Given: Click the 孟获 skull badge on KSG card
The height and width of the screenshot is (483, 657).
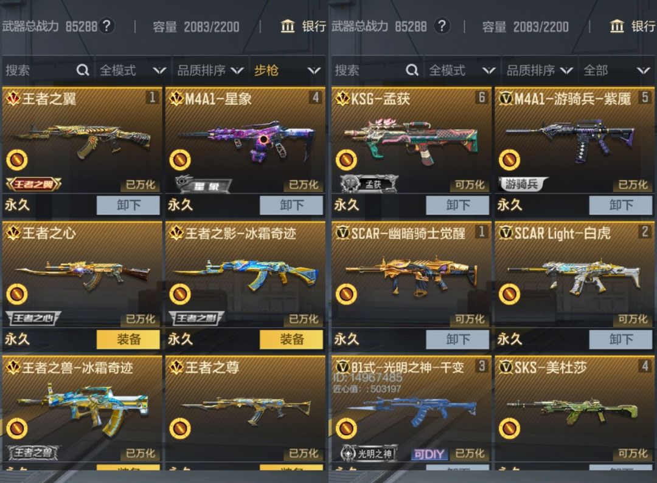Looking at the screenshot, I should (x=368, y=183).
